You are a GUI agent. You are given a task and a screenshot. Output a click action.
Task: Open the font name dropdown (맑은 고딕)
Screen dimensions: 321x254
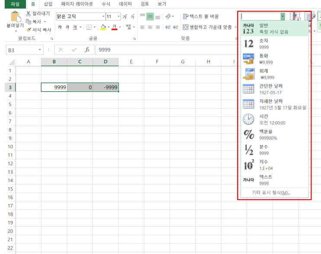pyautogui.click(x=103, y=16)
